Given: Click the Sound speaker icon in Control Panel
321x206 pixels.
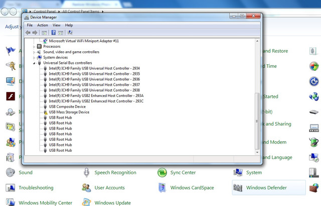Looking at the screenshot, I should coord(10,172).
